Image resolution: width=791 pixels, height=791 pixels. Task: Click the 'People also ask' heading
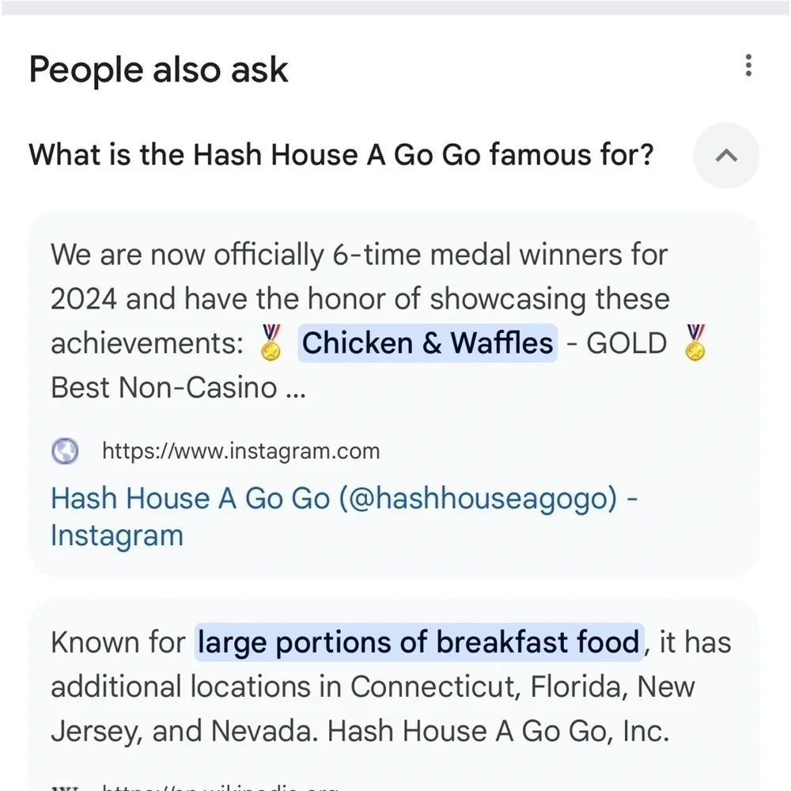158,69
